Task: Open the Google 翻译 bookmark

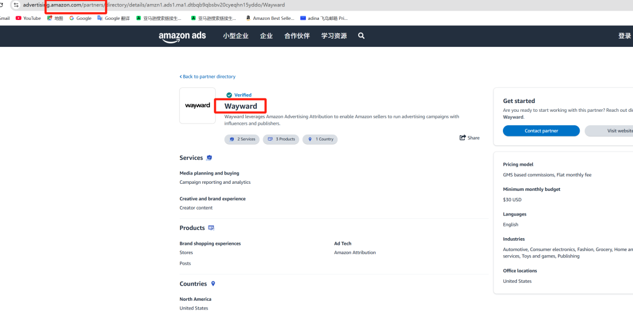Action: coord(114,18)
